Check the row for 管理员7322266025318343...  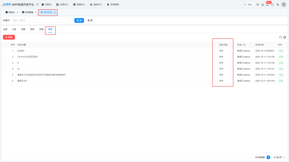[x=5, y=75]
